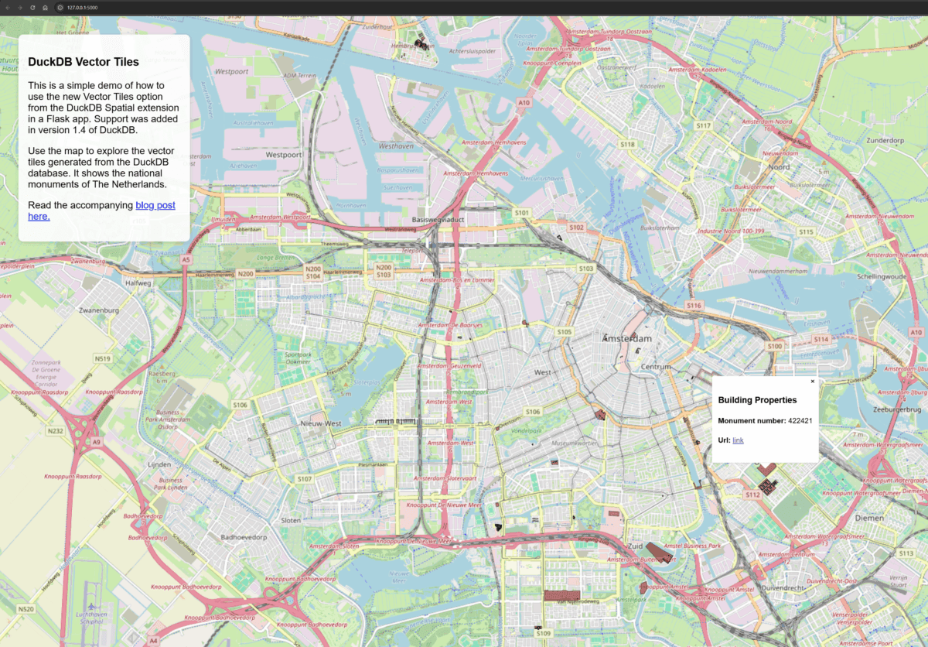Click the S116 road shield on map
The width and height of the screenshot is (928, 647).
pos(693,306)
